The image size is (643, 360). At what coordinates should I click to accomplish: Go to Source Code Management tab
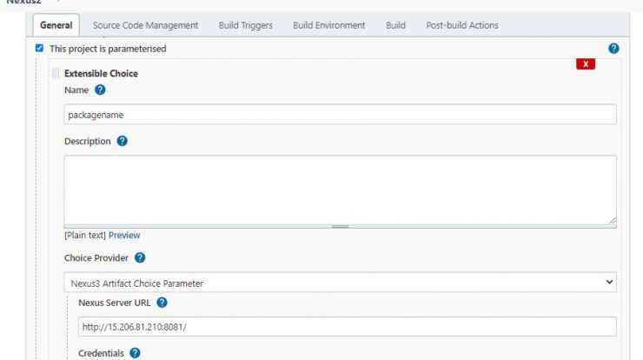coord(146,25)
